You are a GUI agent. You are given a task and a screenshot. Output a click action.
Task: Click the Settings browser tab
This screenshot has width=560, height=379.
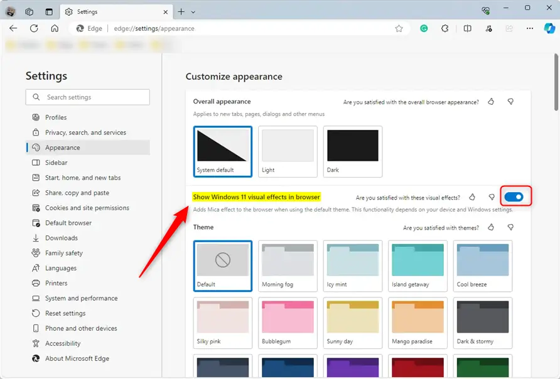tap(116, 12)
